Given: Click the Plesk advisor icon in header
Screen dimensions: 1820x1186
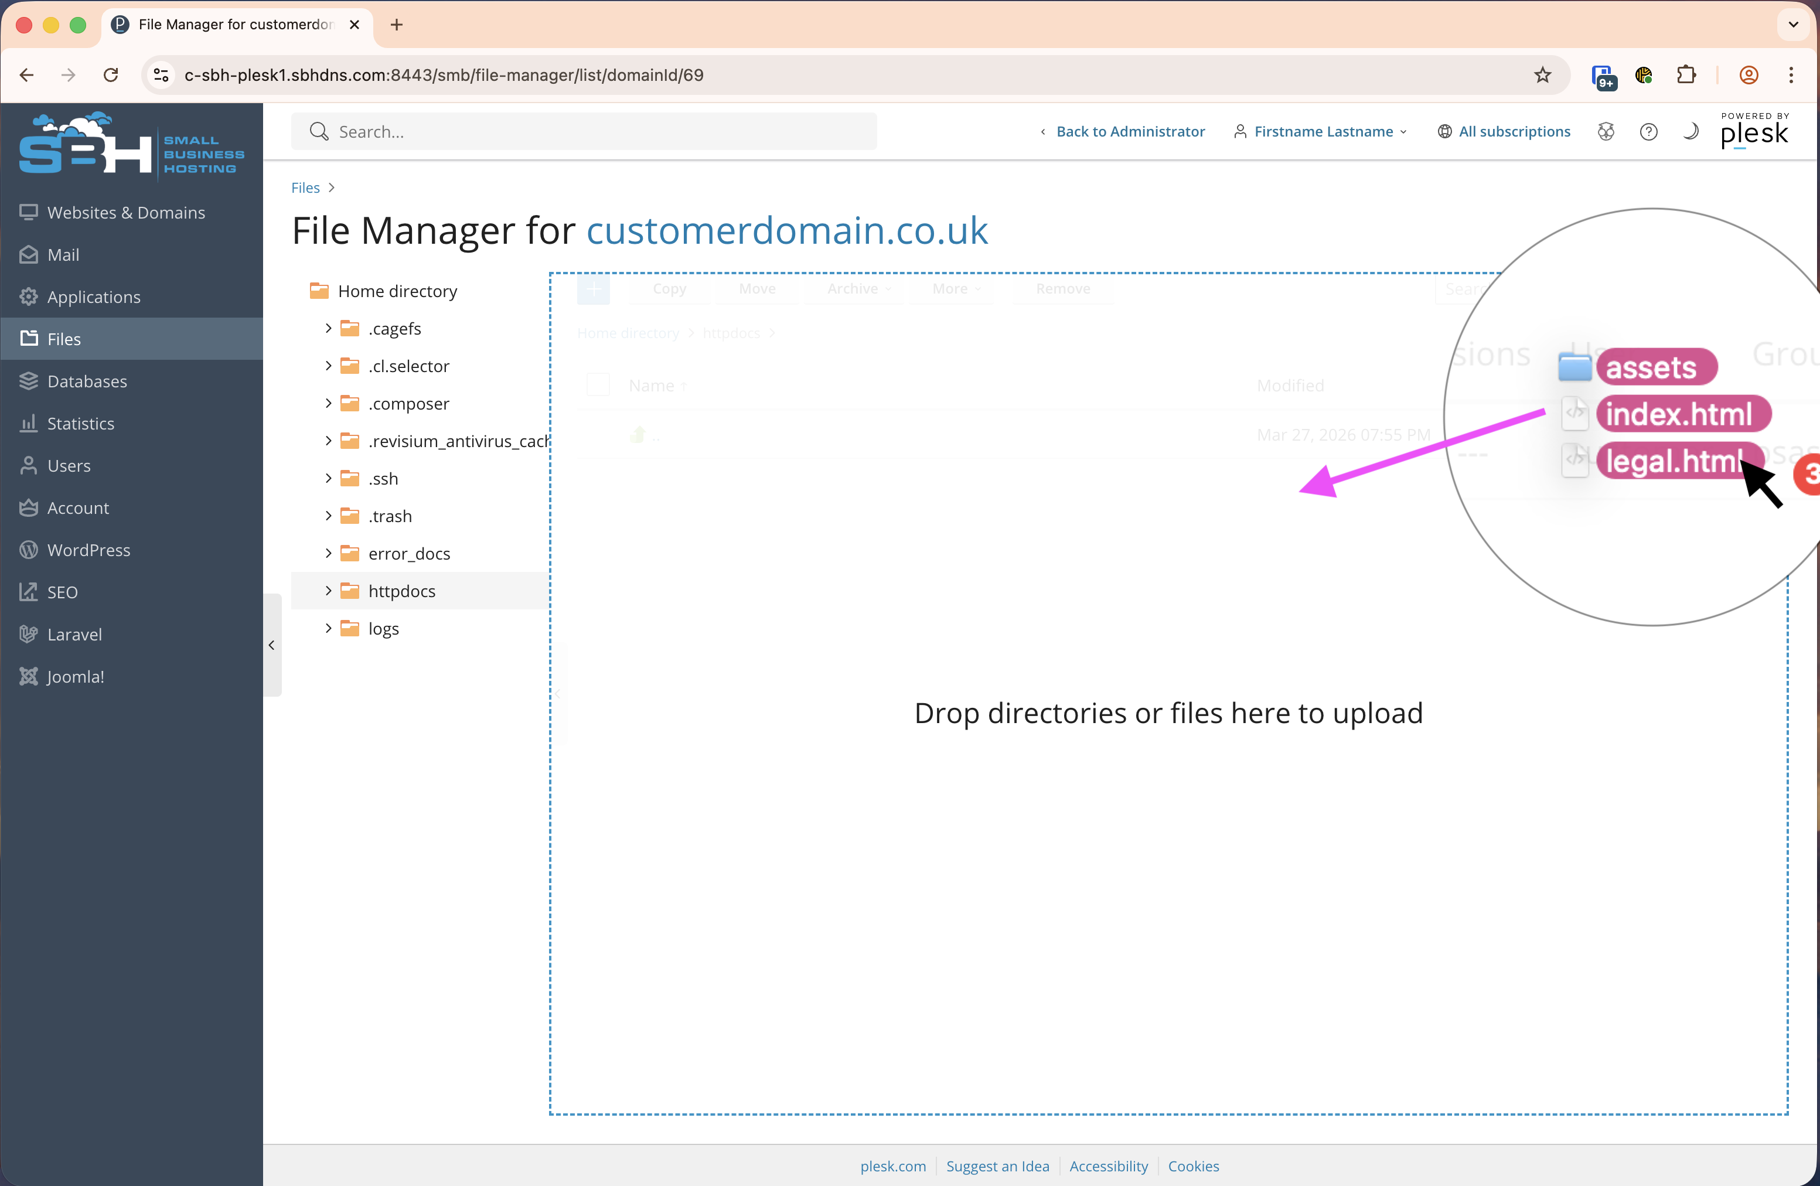Looking at the screenshot, I should (x=1606, y=131).
